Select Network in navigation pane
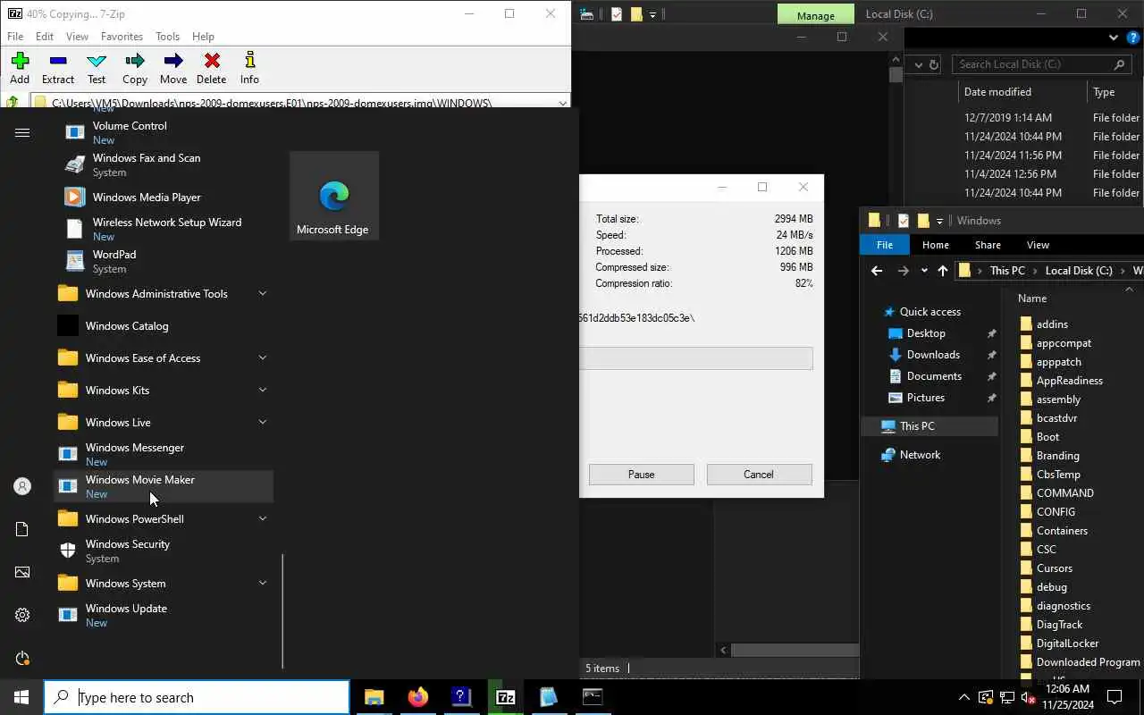Image resolution: width=1144 pixels, height=715 pixels. (920, 455)
